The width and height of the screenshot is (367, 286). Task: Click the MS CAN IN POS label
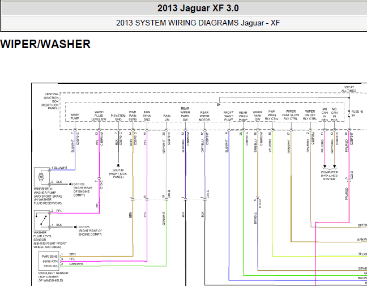[334, 114]
